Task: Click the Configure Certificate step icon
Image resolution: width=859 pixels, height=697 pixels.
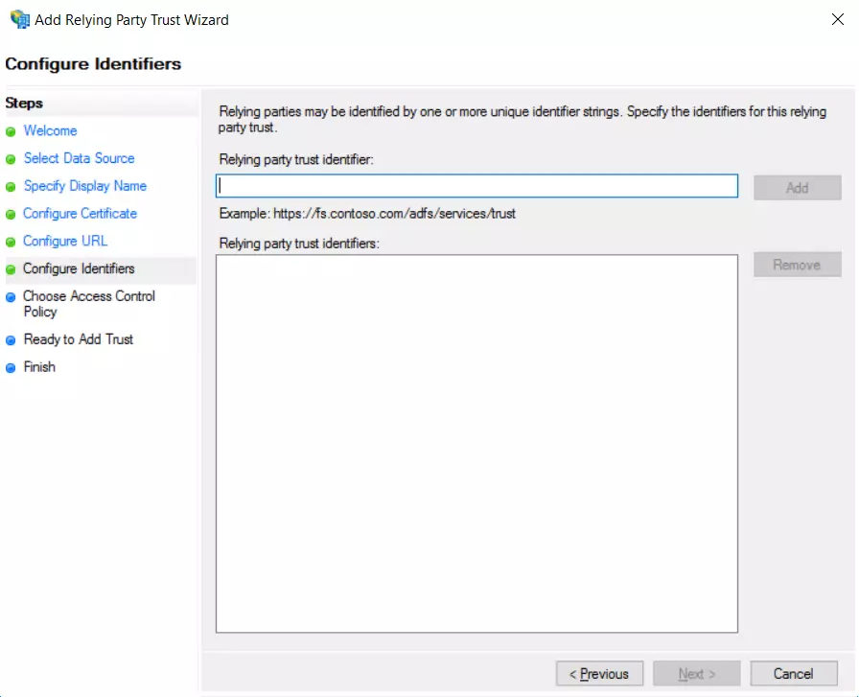Action: [11, 213]
